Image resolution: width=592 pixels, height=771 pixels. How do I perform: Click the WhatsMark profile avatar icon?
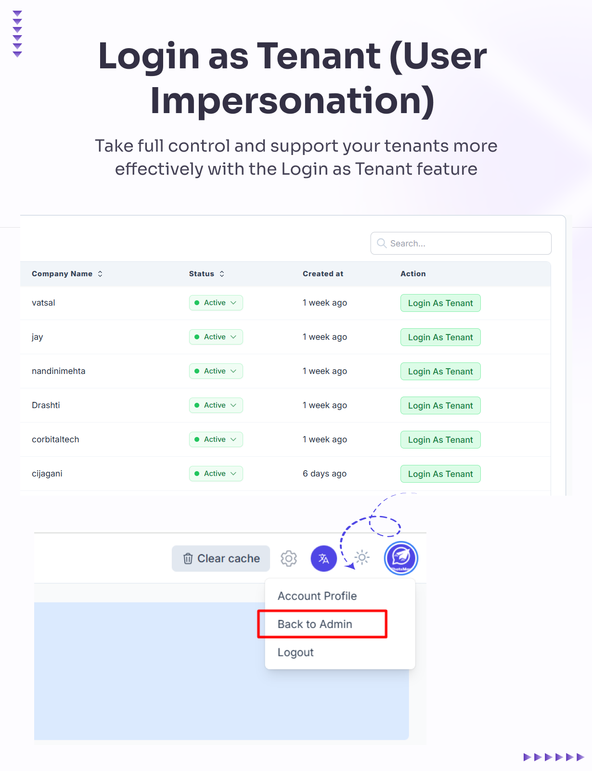coord(400,558)
